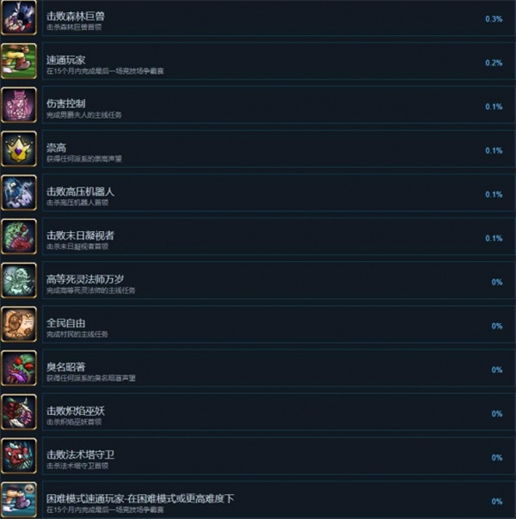The image size is (516, 519).
Task: Click the 击败炽焰巫妖 achievement icon
Action: pos(19,412)
